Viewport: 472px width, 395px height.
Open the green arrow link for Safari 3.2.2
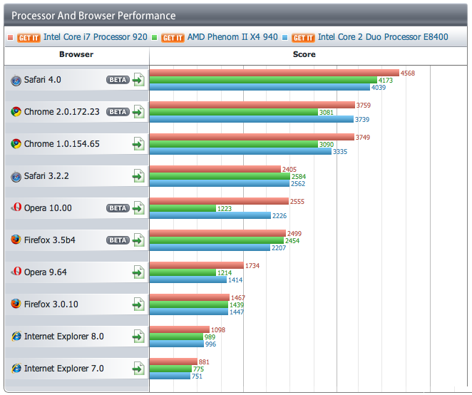pos(138,176)
